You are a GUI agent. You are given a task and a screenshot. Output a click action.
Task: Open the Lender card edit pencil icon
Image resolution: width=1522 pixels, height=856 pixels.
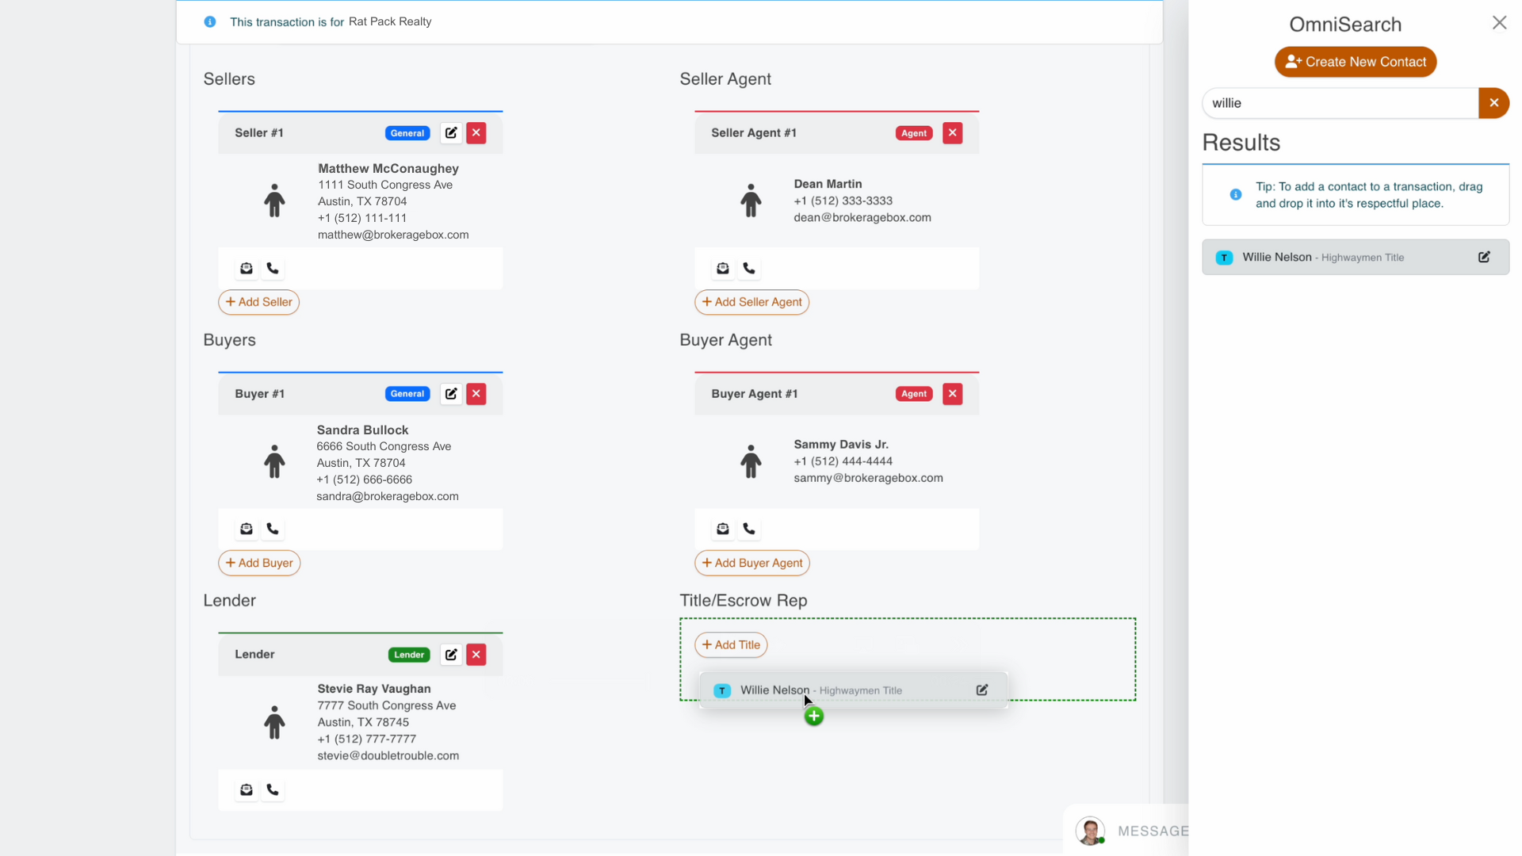click(x=451, y=654)
